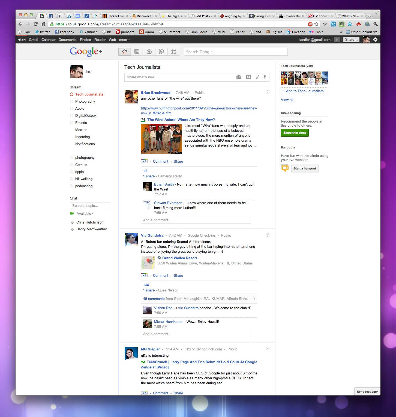Open the Chrome wrench menu

[376, 24]
